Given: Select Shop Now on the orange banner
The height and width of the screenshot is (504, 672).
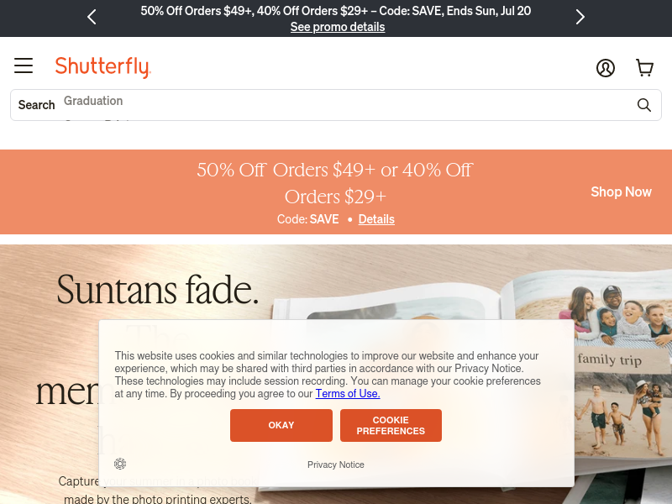Looking at the screenshot, I should pos(621,192).
